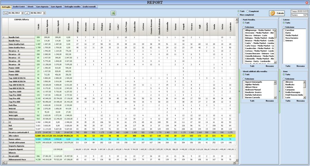Close the Report window
Viewport: 310px width, 166px height.
(307, 2)
